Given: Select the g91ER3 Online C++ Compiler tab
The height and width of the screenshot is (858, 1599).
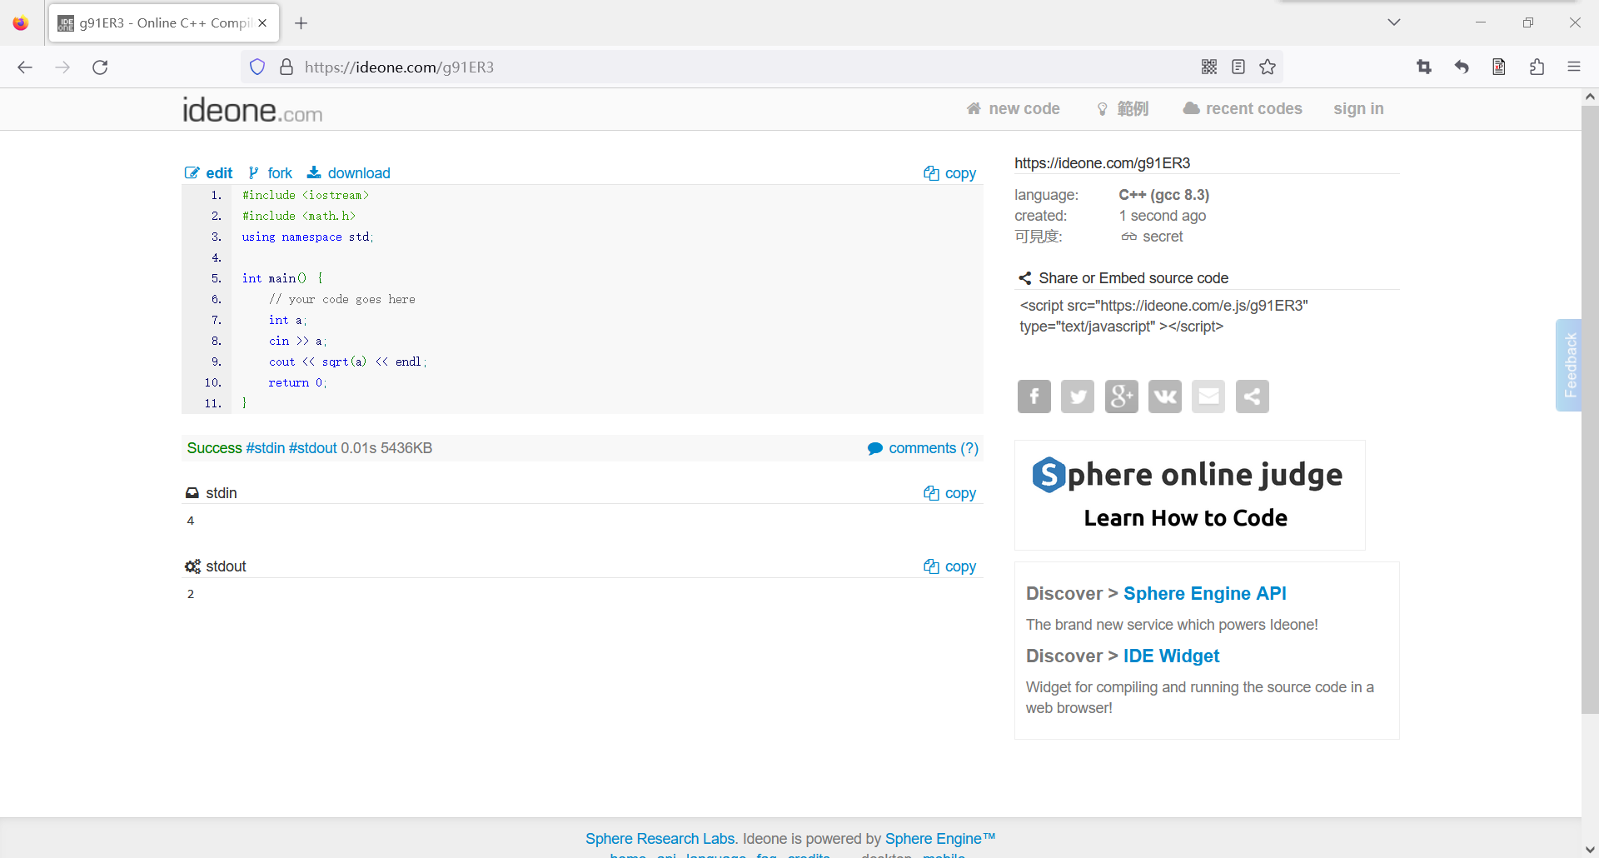Looking at the screenshot, I should (164, 23).
